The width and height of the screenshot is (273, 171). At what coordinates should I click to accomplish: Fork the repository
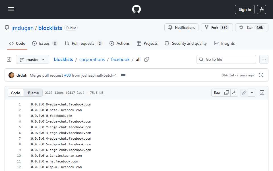pyautogui.click(x=217, y=27)
